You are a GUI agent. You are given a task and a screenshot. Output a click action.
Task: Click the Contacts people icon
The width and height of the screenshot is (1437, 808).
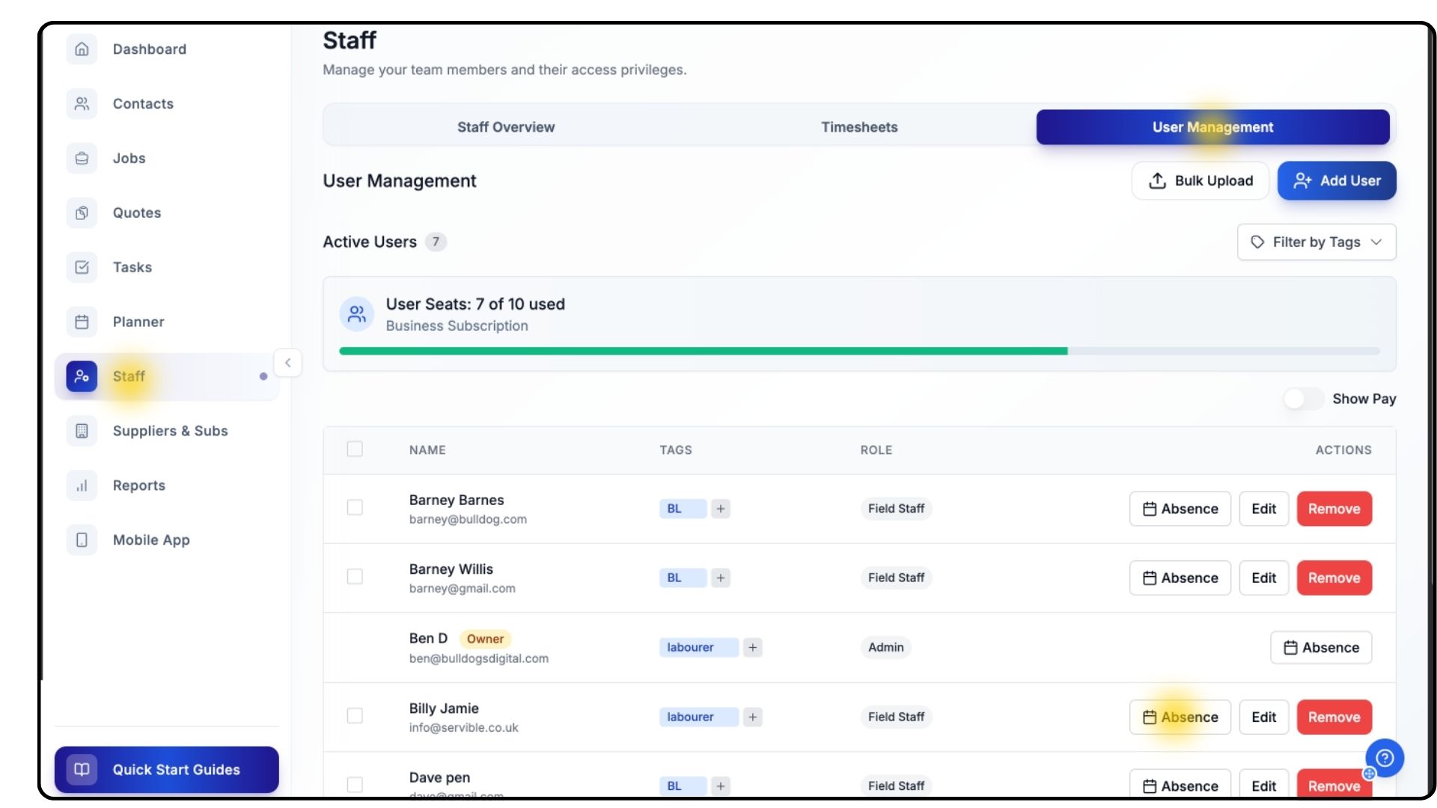point(82,104)
